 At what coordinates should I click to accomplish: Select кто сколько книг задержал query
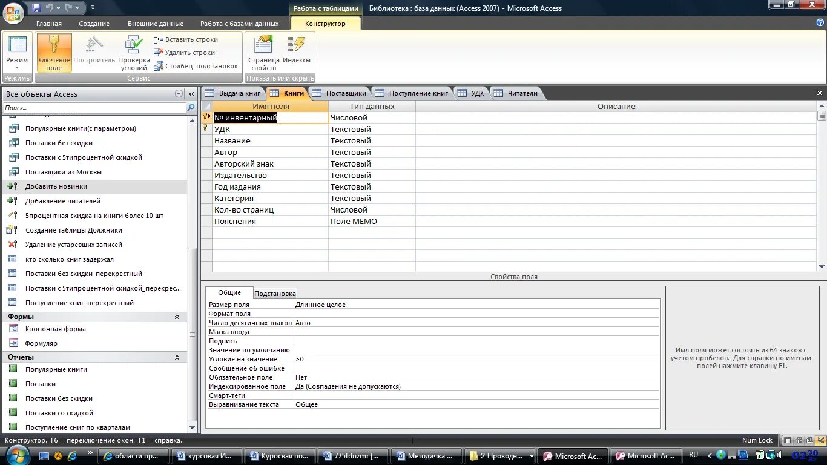[x=70, y=259]
